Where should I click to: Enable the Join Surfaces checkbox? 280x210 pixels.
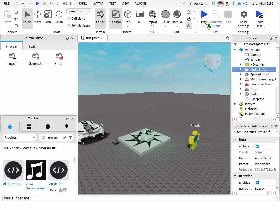68,25
